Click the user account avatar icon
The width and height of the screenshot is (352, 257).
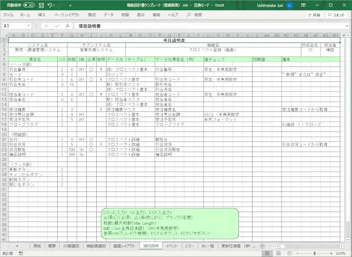[x=290, y=6]
